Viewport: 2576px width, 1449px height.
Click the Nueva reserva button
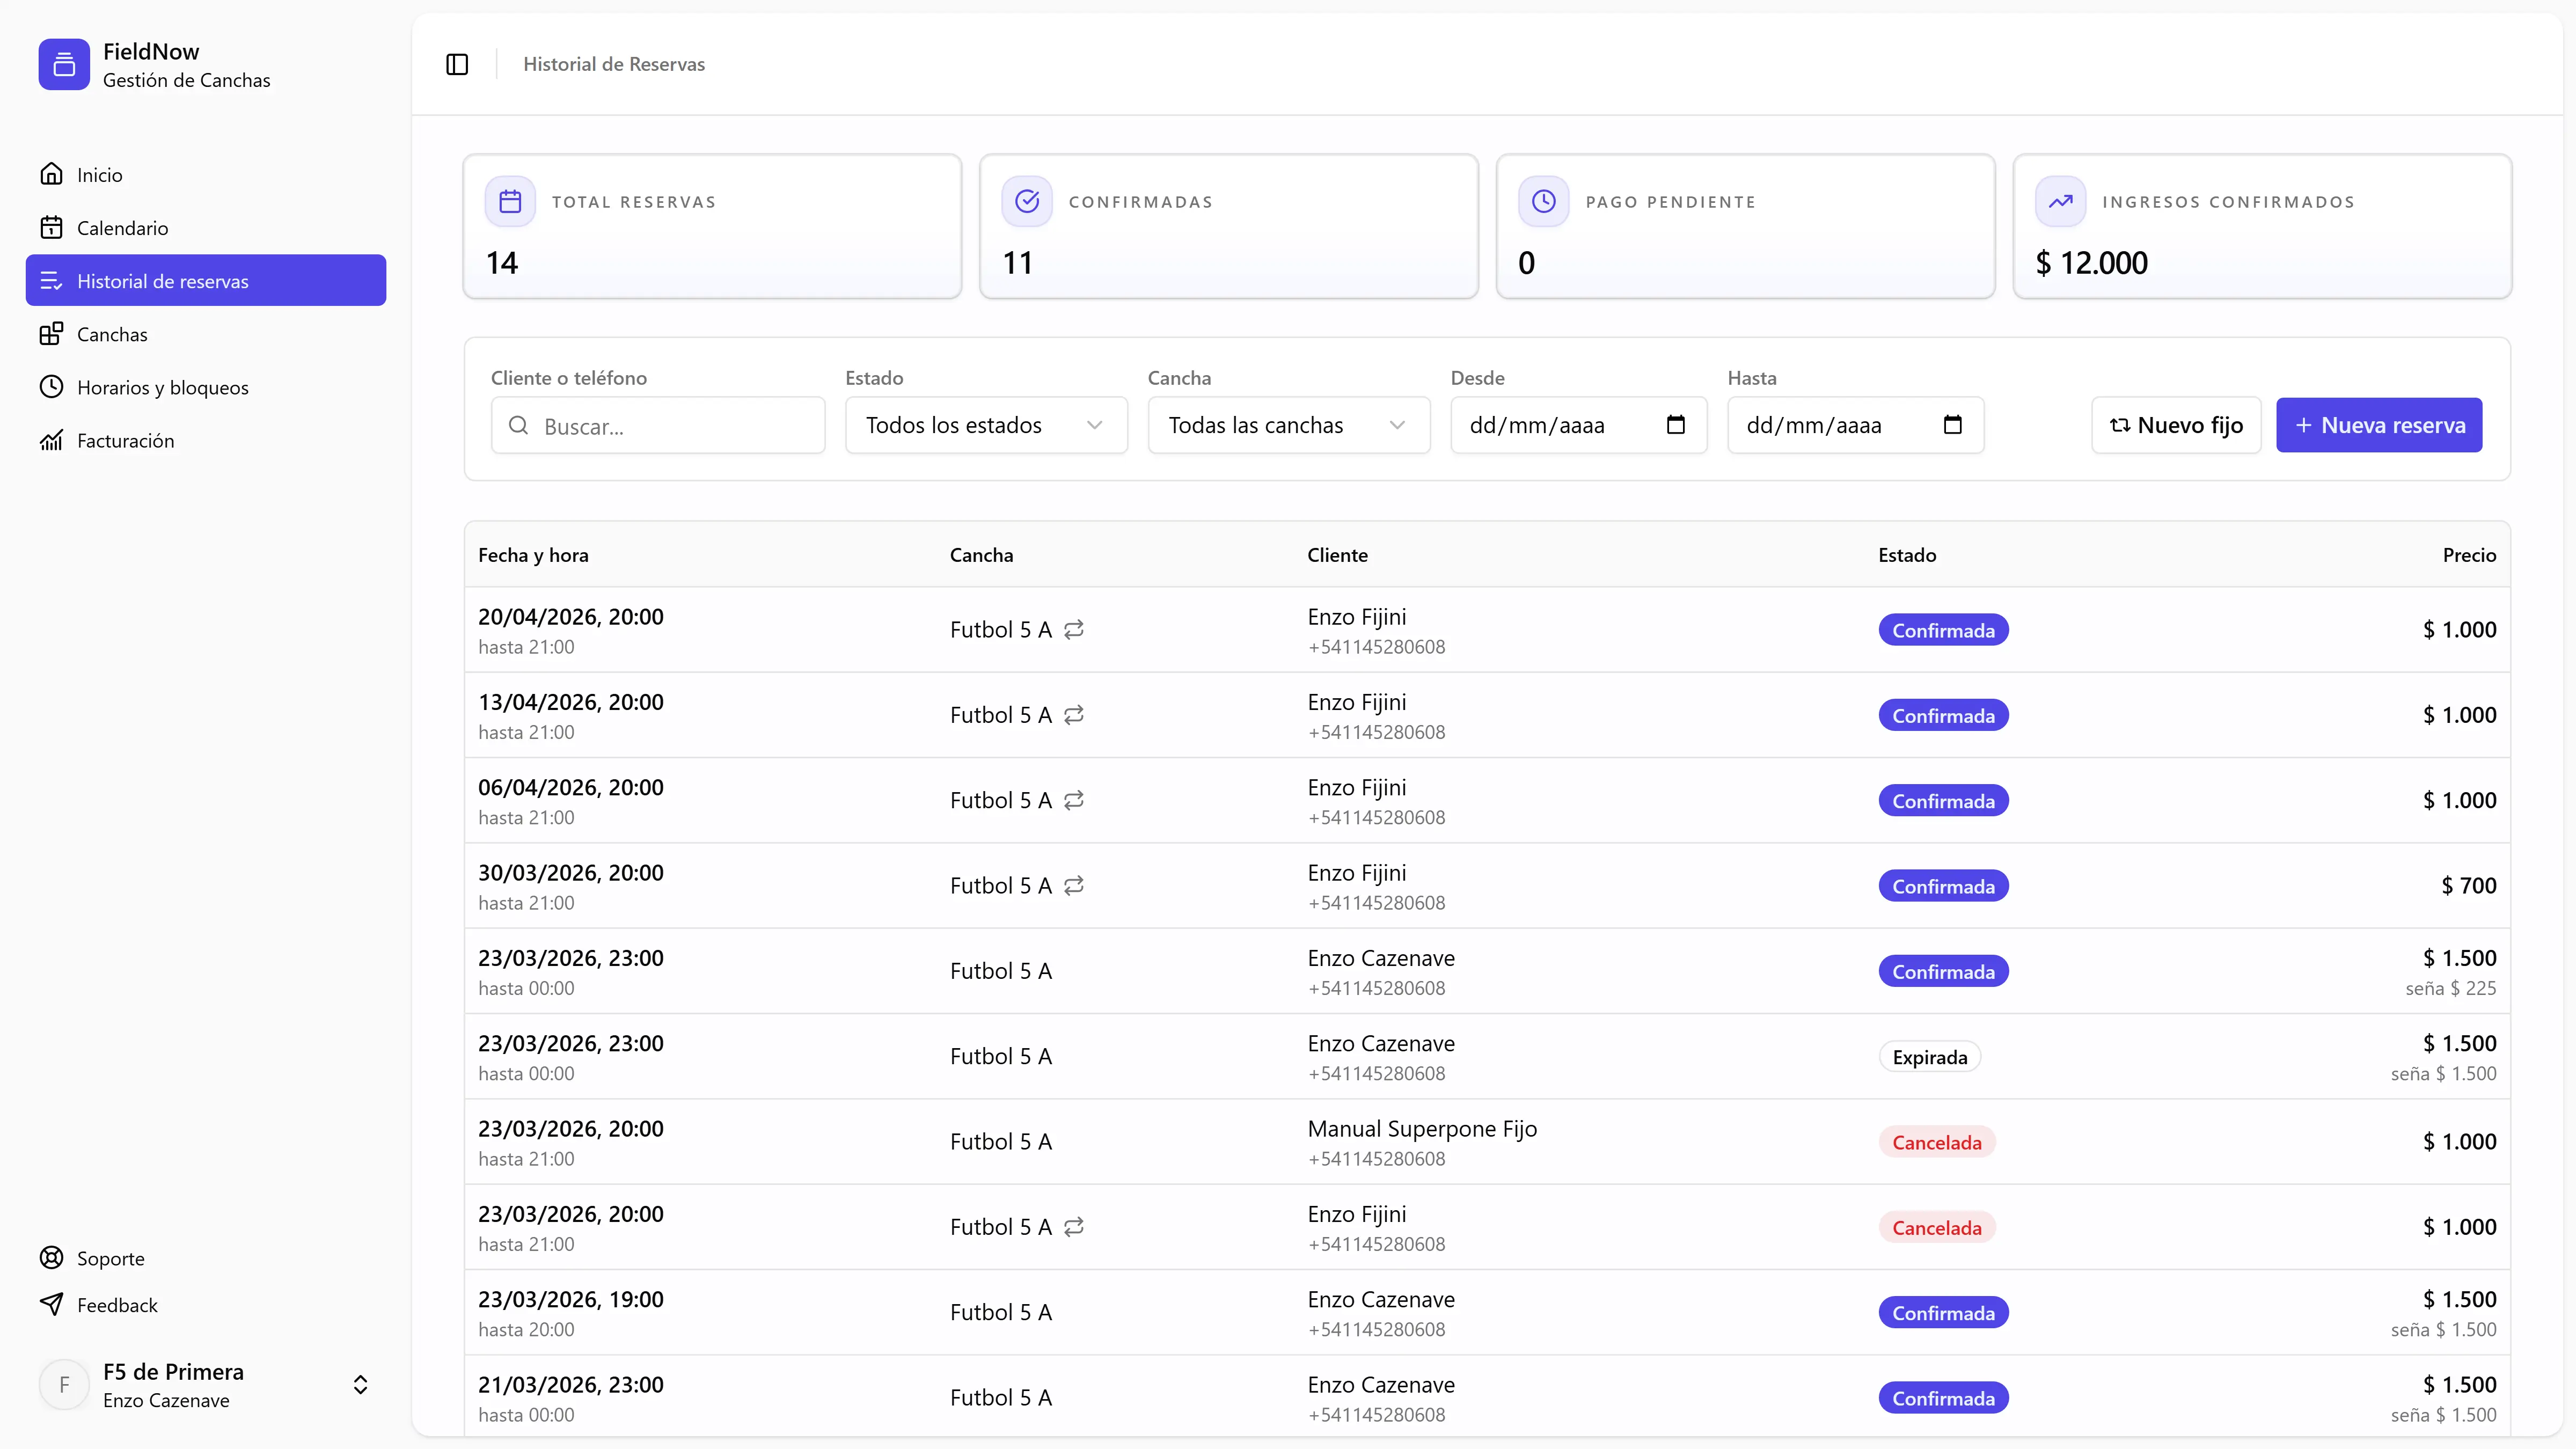coord(2378,425)
